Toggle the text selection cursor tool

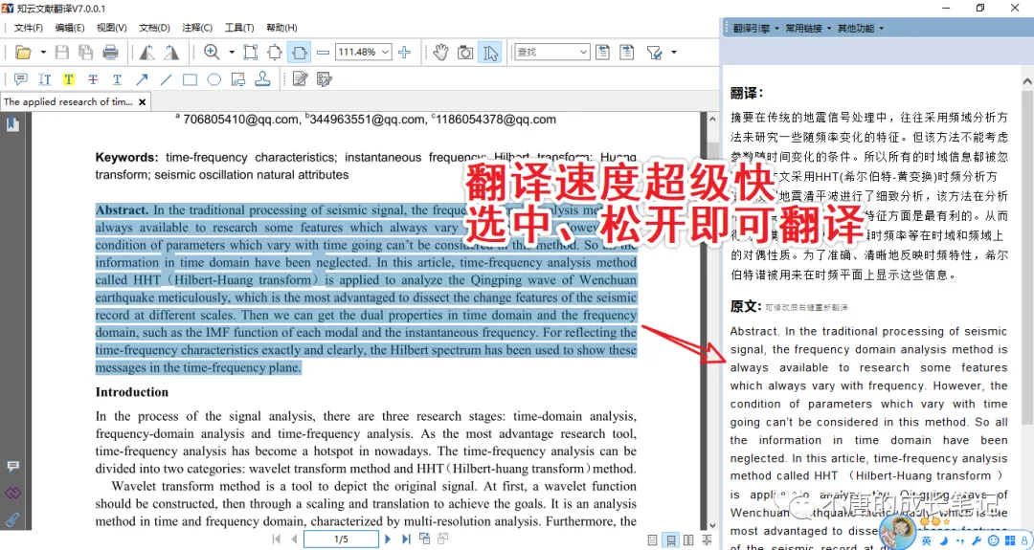pyautogui.click(x=490, y=52)
